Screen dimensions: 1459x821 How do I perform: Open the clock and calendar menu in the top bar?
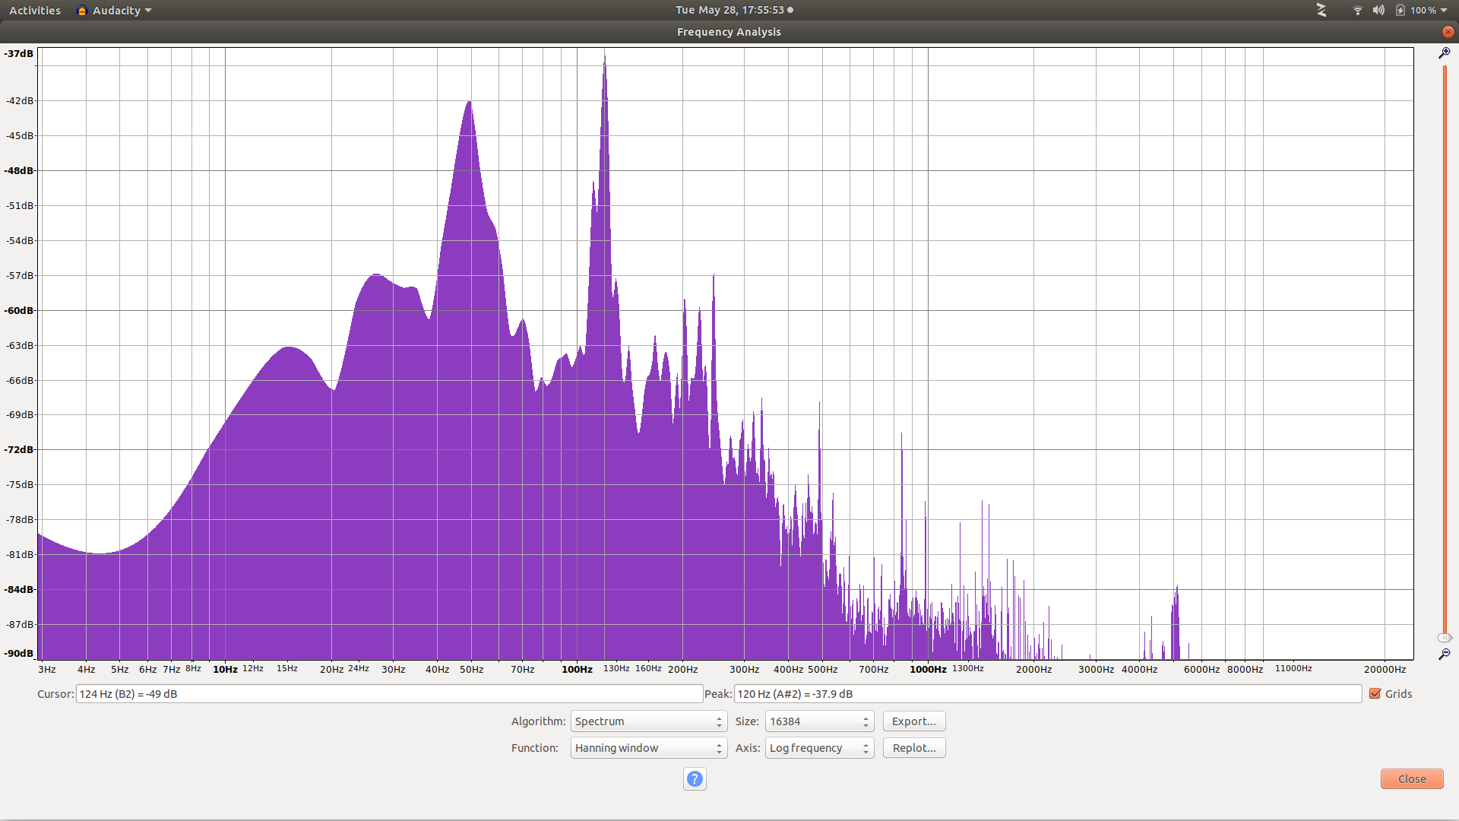point(734,10)
